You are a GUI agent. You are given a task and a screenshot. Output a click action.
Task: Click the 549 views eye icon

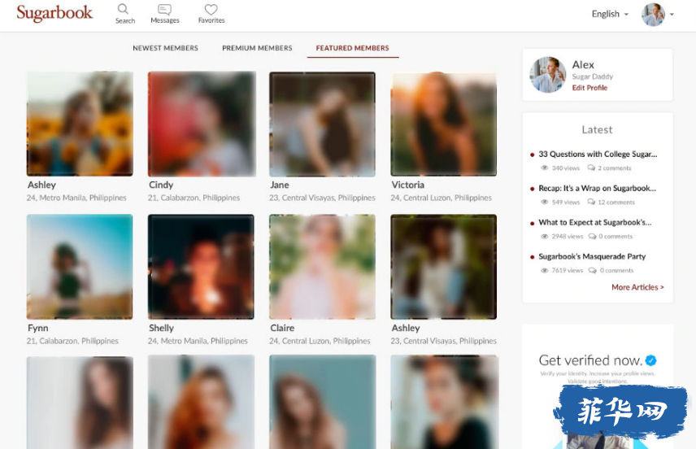(x=544, y=202)
